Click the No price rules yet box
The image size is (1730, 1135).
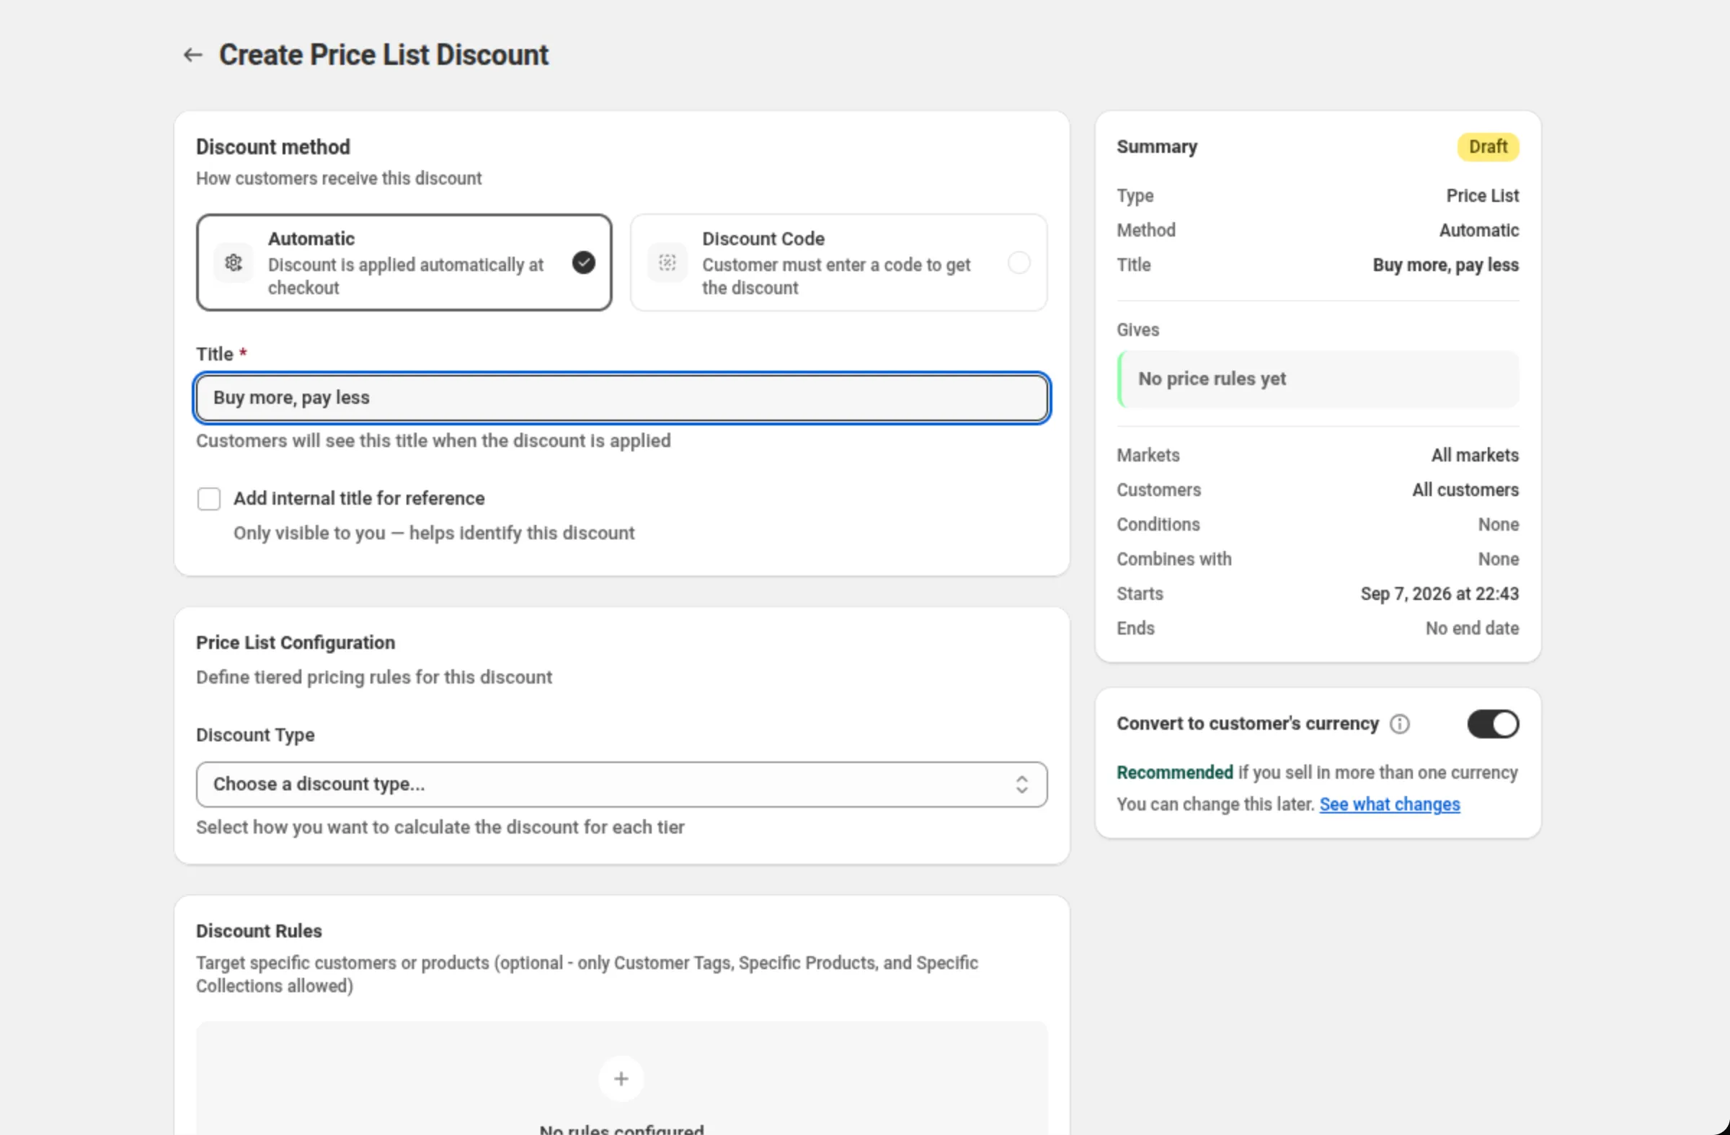[1317, 379]
